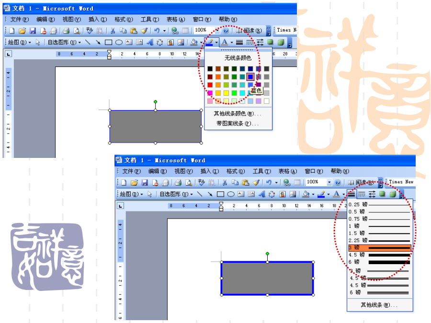Click Paste icon in upper Word window

click(x=134, y=31)
